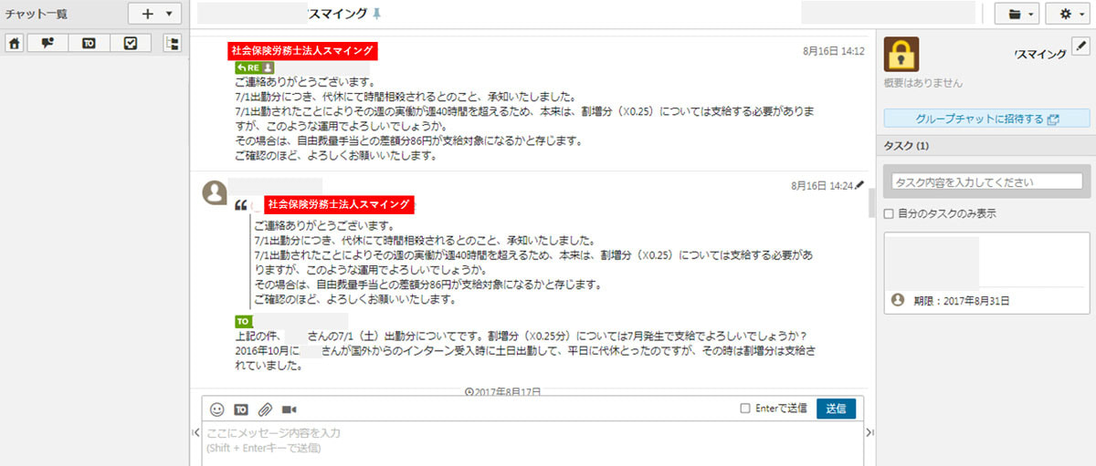Screen dimensions: 1096x466
Task: Filter chats with tasks checkbox icon
Action: (131, 43)
